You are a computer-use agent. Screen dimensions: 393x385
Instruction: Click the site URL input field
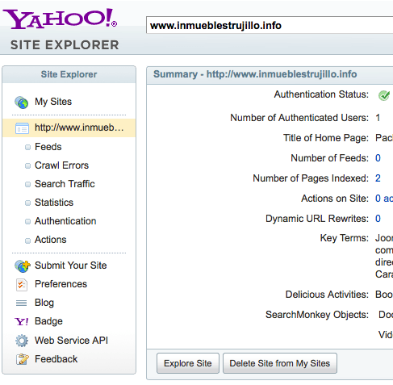tap(270, 25)
